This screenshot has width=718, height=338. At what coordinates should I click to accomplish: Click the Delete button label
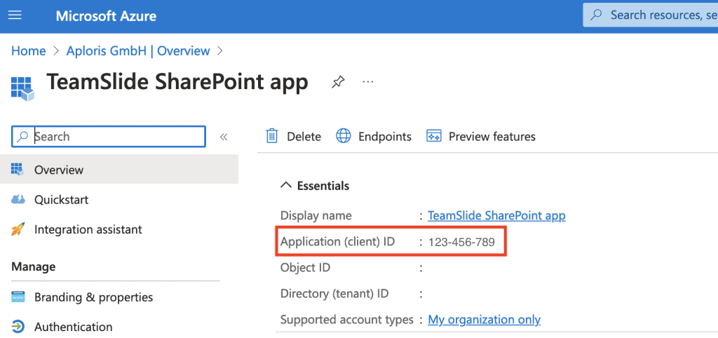(x=304, y=137)
